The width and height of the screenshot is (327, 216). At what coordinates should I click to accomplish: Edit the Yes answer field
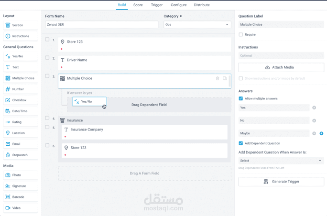tap(274, 108)
